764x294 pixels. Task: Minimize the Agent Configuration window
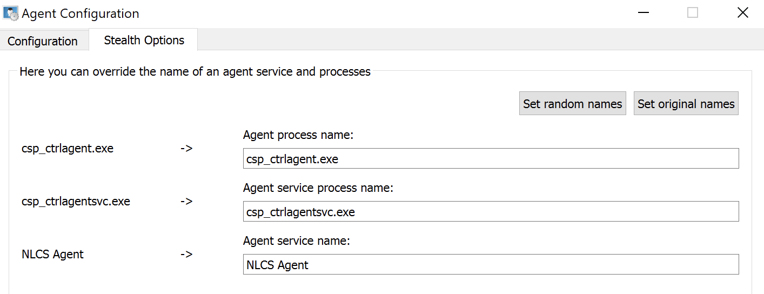tap(642, 13)
